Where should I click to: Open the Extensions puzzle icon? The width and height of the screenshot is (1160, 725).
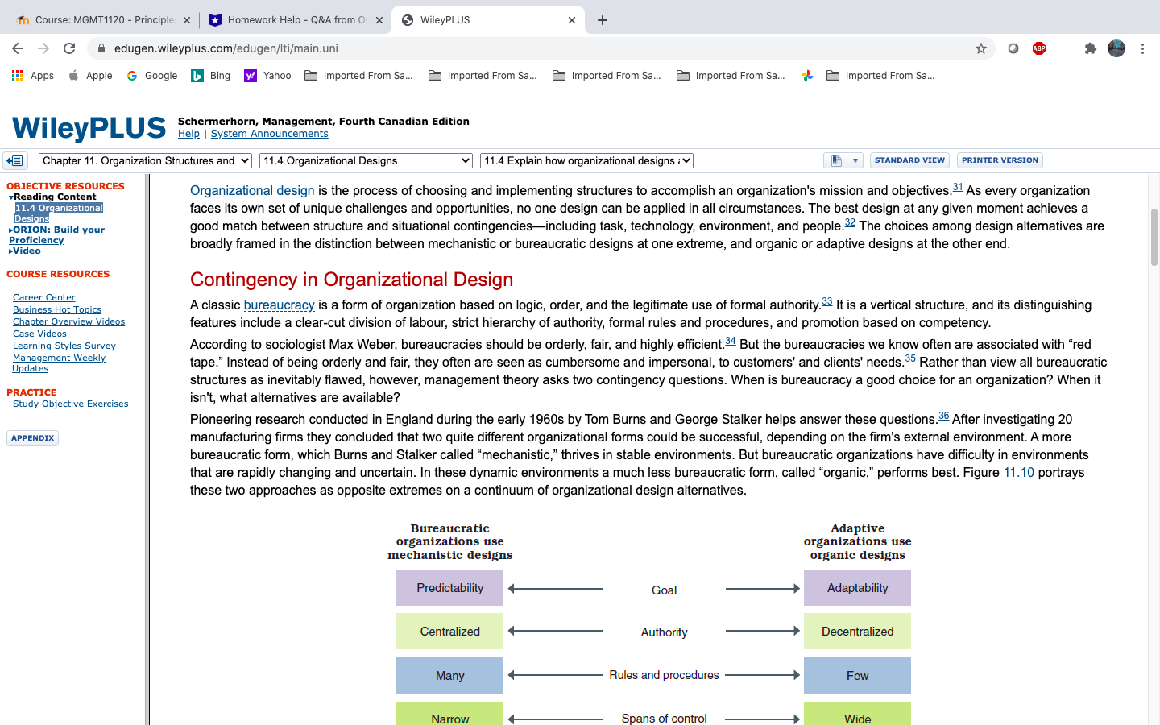pos(1090,48)
